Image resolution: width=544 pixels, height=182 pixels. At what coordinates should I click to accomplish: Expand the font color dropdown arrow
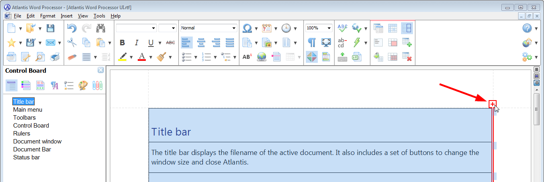click(x=151, y=57)
